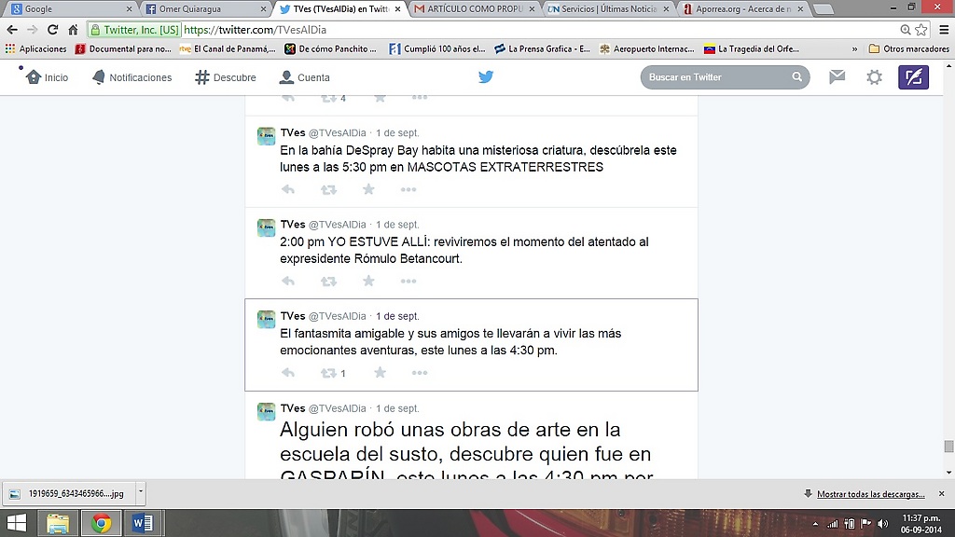Open the Notificaciones tab
The image size is (955, 537).
coord(131,77)
